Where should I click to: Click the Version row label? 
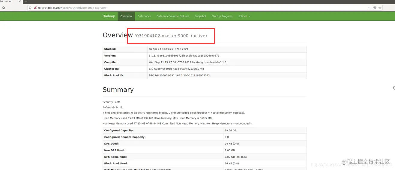110,56
